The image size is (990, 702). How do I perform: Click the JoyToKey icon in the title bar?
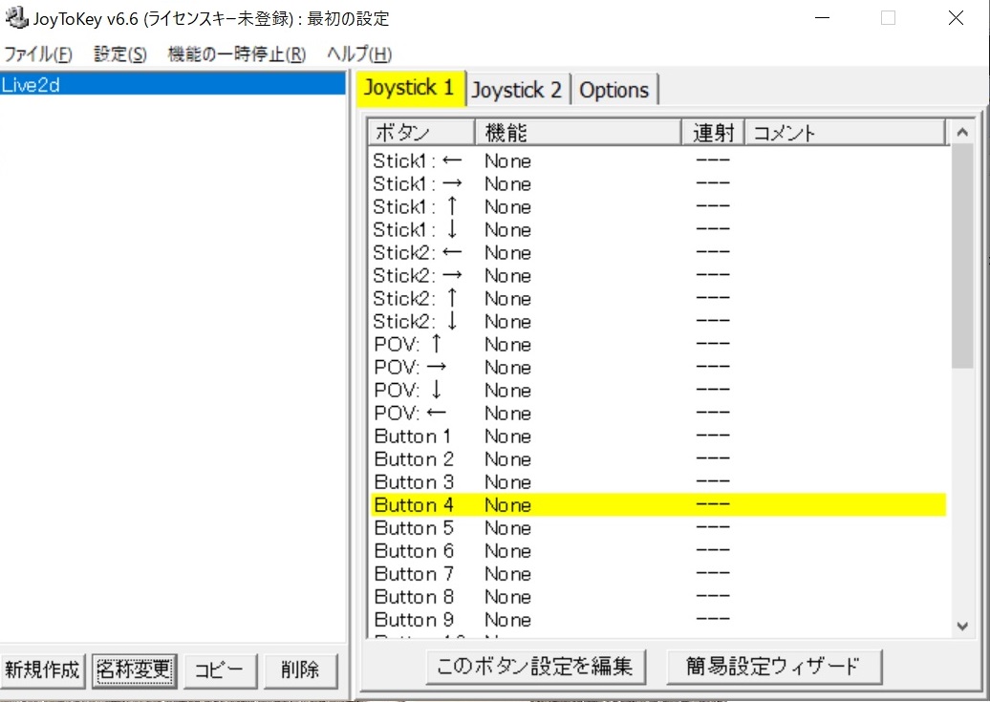[x=15, y=17]
